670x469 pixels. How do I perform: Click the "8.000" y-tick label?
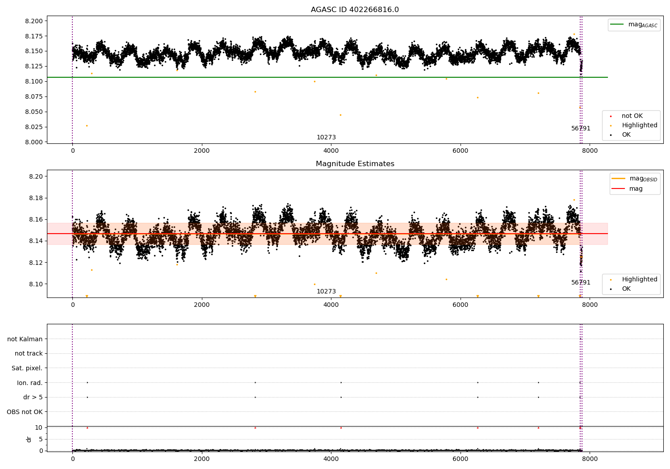34,142
